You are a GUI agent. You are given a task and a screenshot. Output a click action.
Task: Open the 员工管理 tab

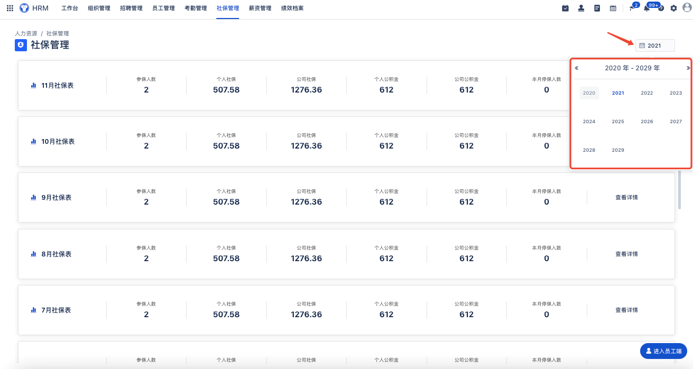163,8
